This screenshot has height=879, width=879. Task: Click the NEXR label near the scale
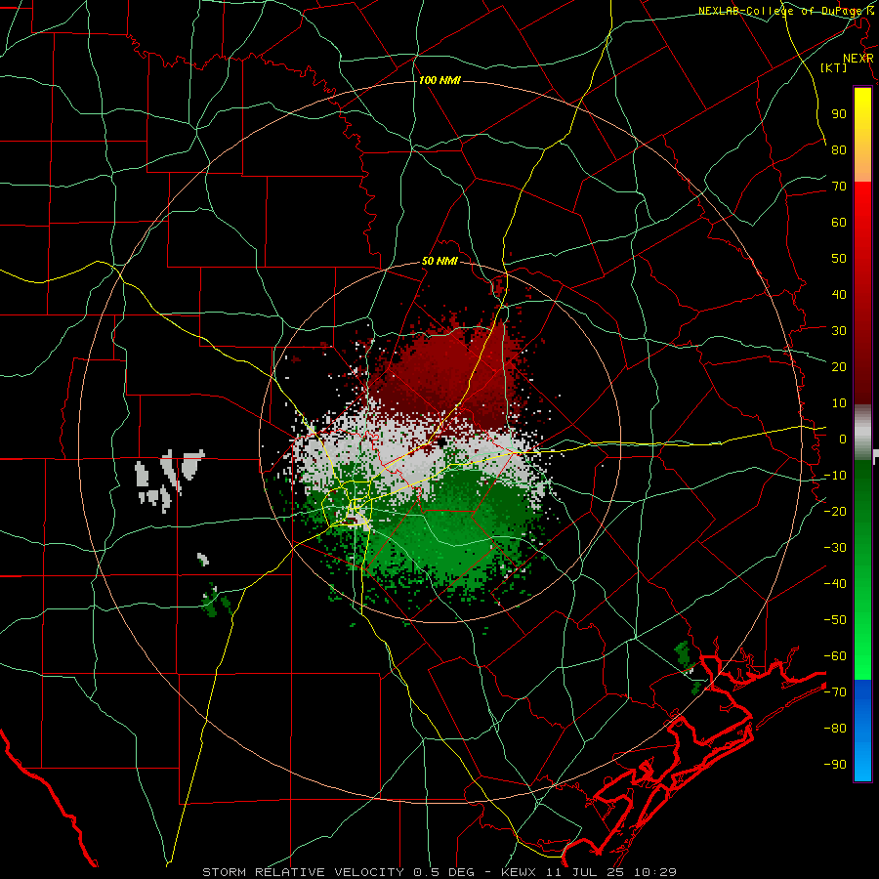click(858, 59)
